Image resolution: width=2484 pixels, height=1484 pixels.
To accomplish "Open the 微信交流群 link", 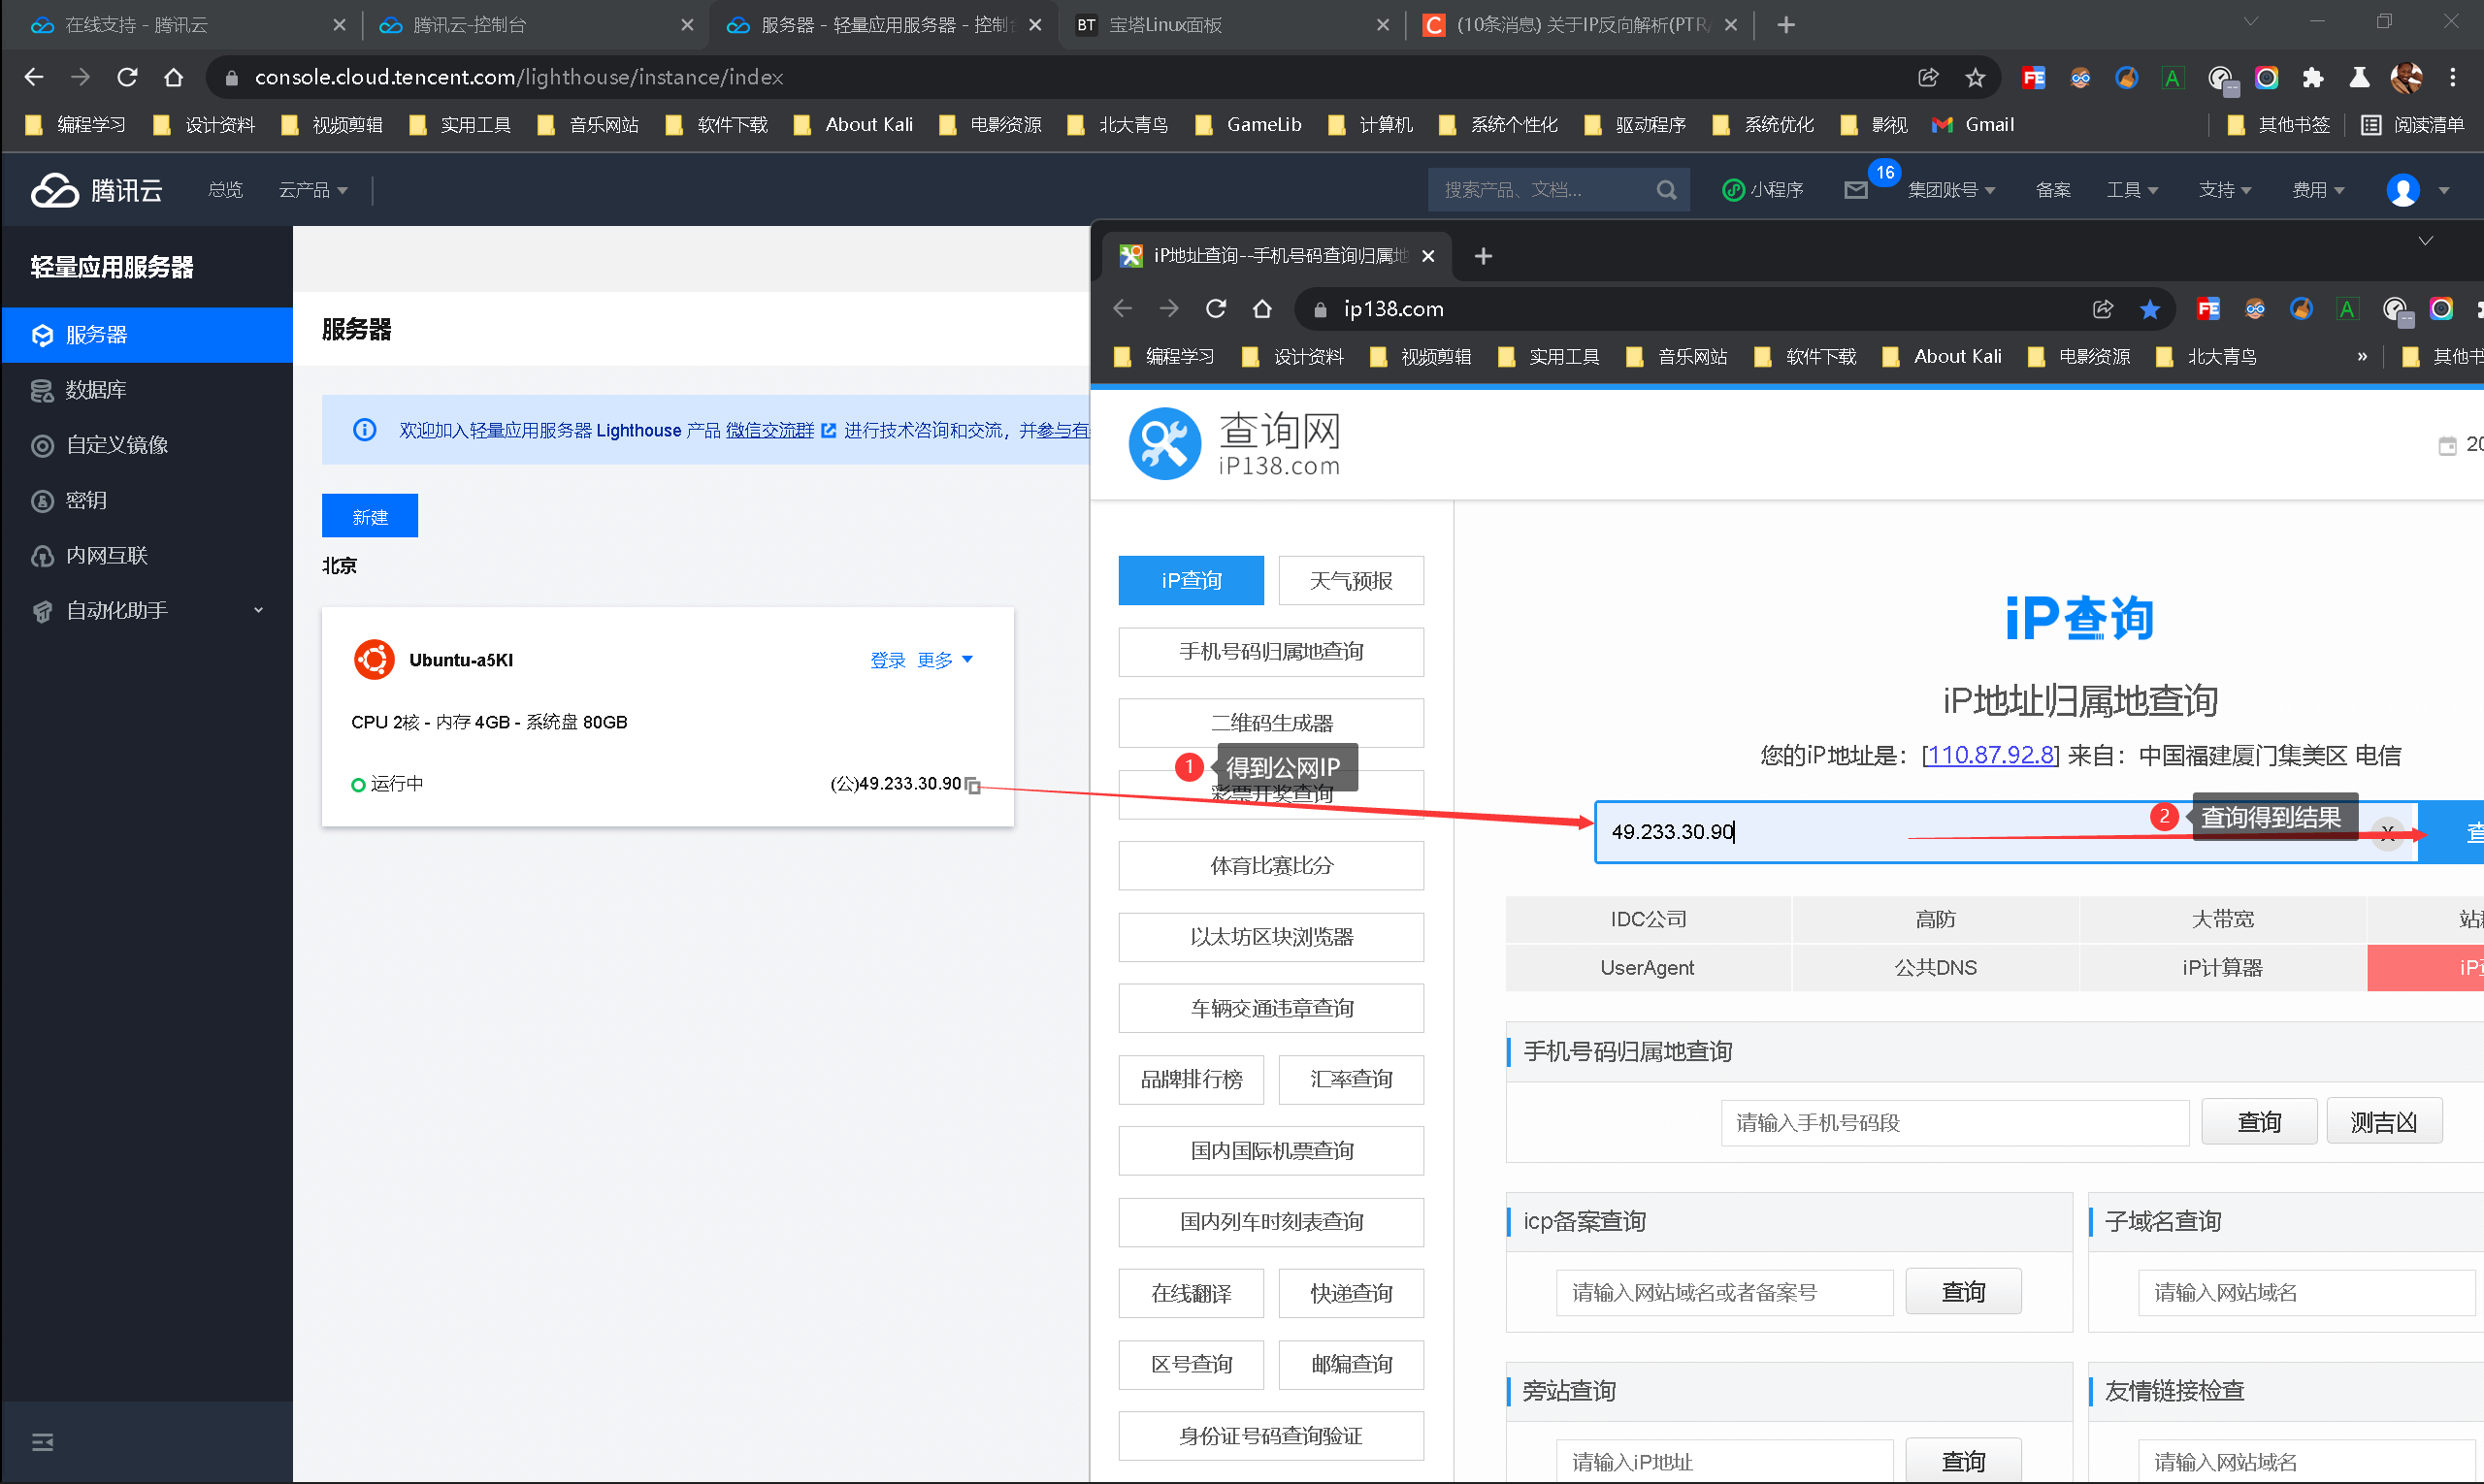I will click(769, 430).
